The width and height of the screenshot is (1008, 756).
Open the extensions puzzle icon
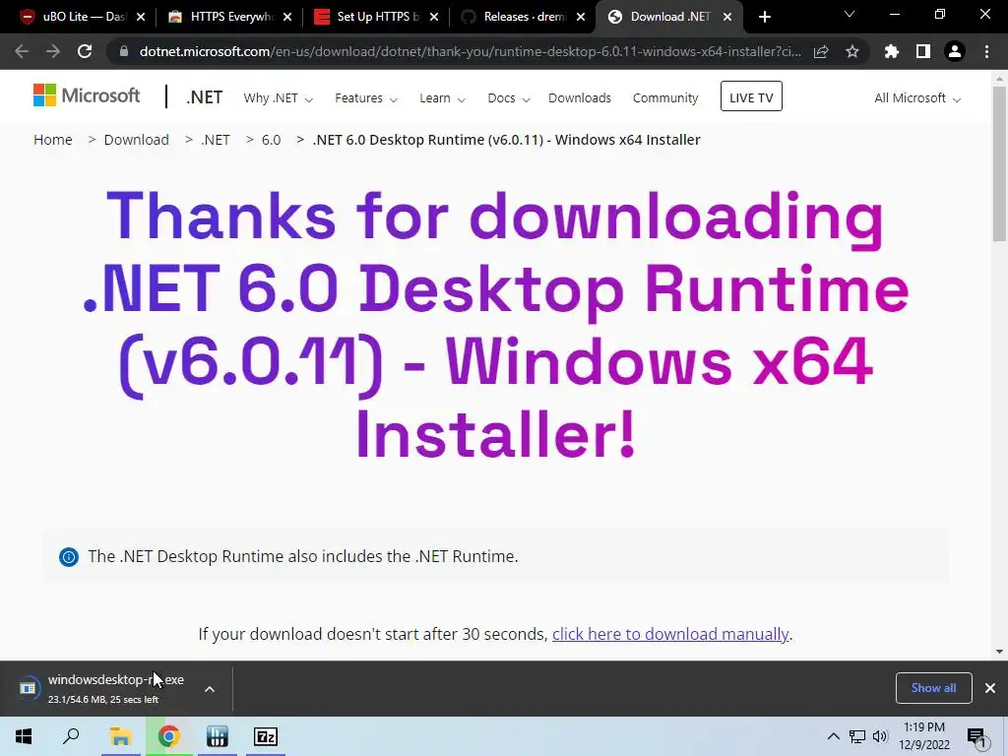(892, 51)
